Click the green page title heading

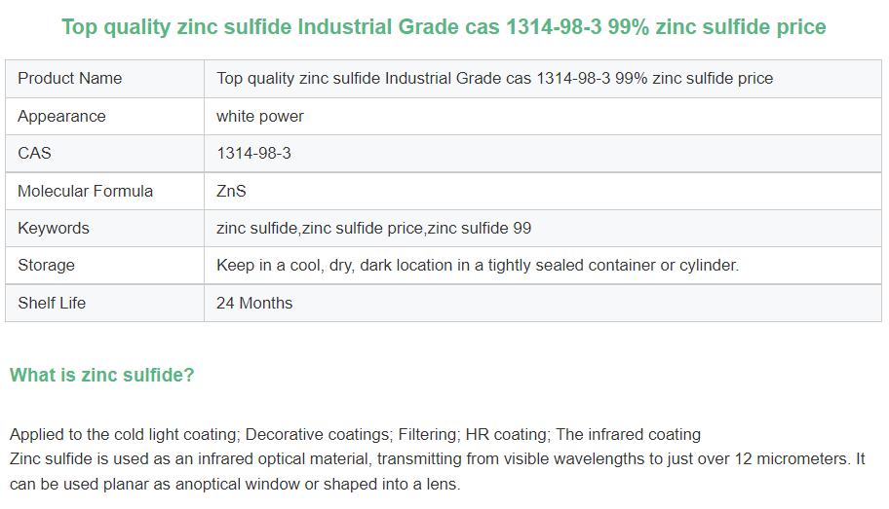click(x=444, y=27)
